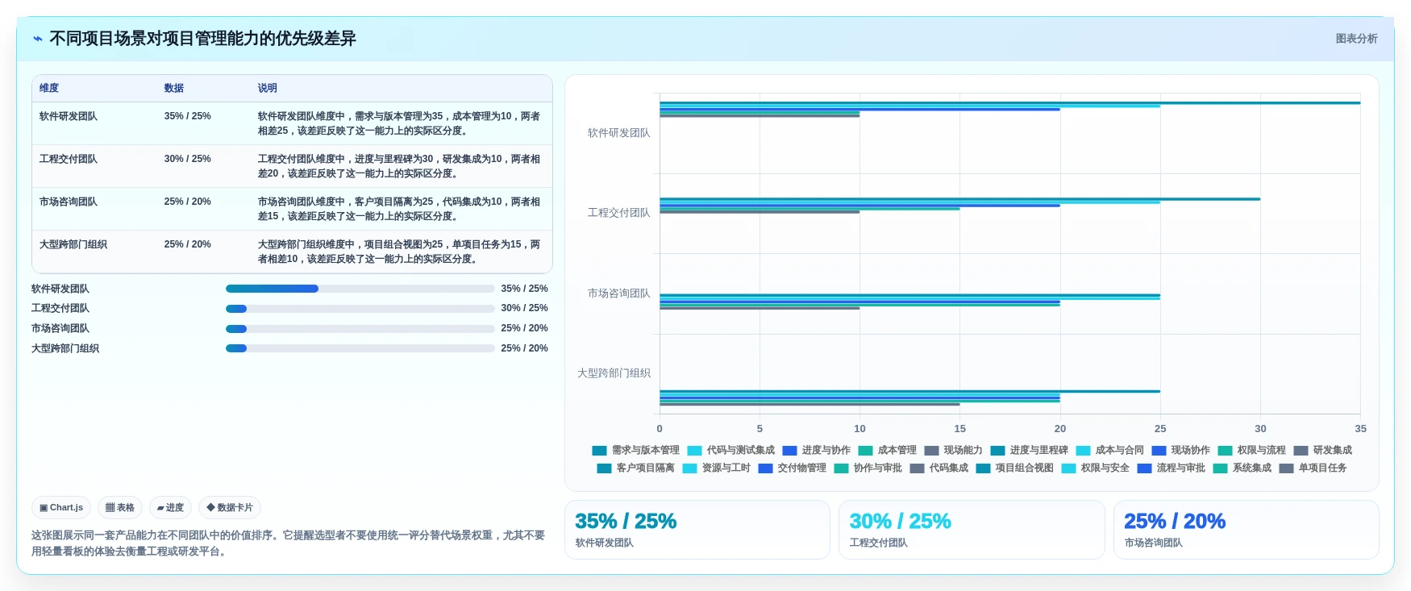This screenshot has height=591, width=1411.
Task: Toggle the 权限与流程 legend series
Action: 1251,451
